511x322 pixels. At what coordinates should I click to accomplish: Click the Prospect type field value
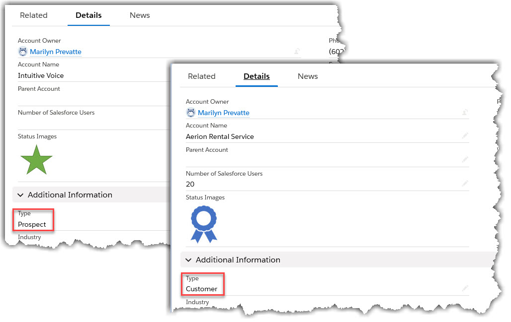pyautogui.click(x=32, y=224)
